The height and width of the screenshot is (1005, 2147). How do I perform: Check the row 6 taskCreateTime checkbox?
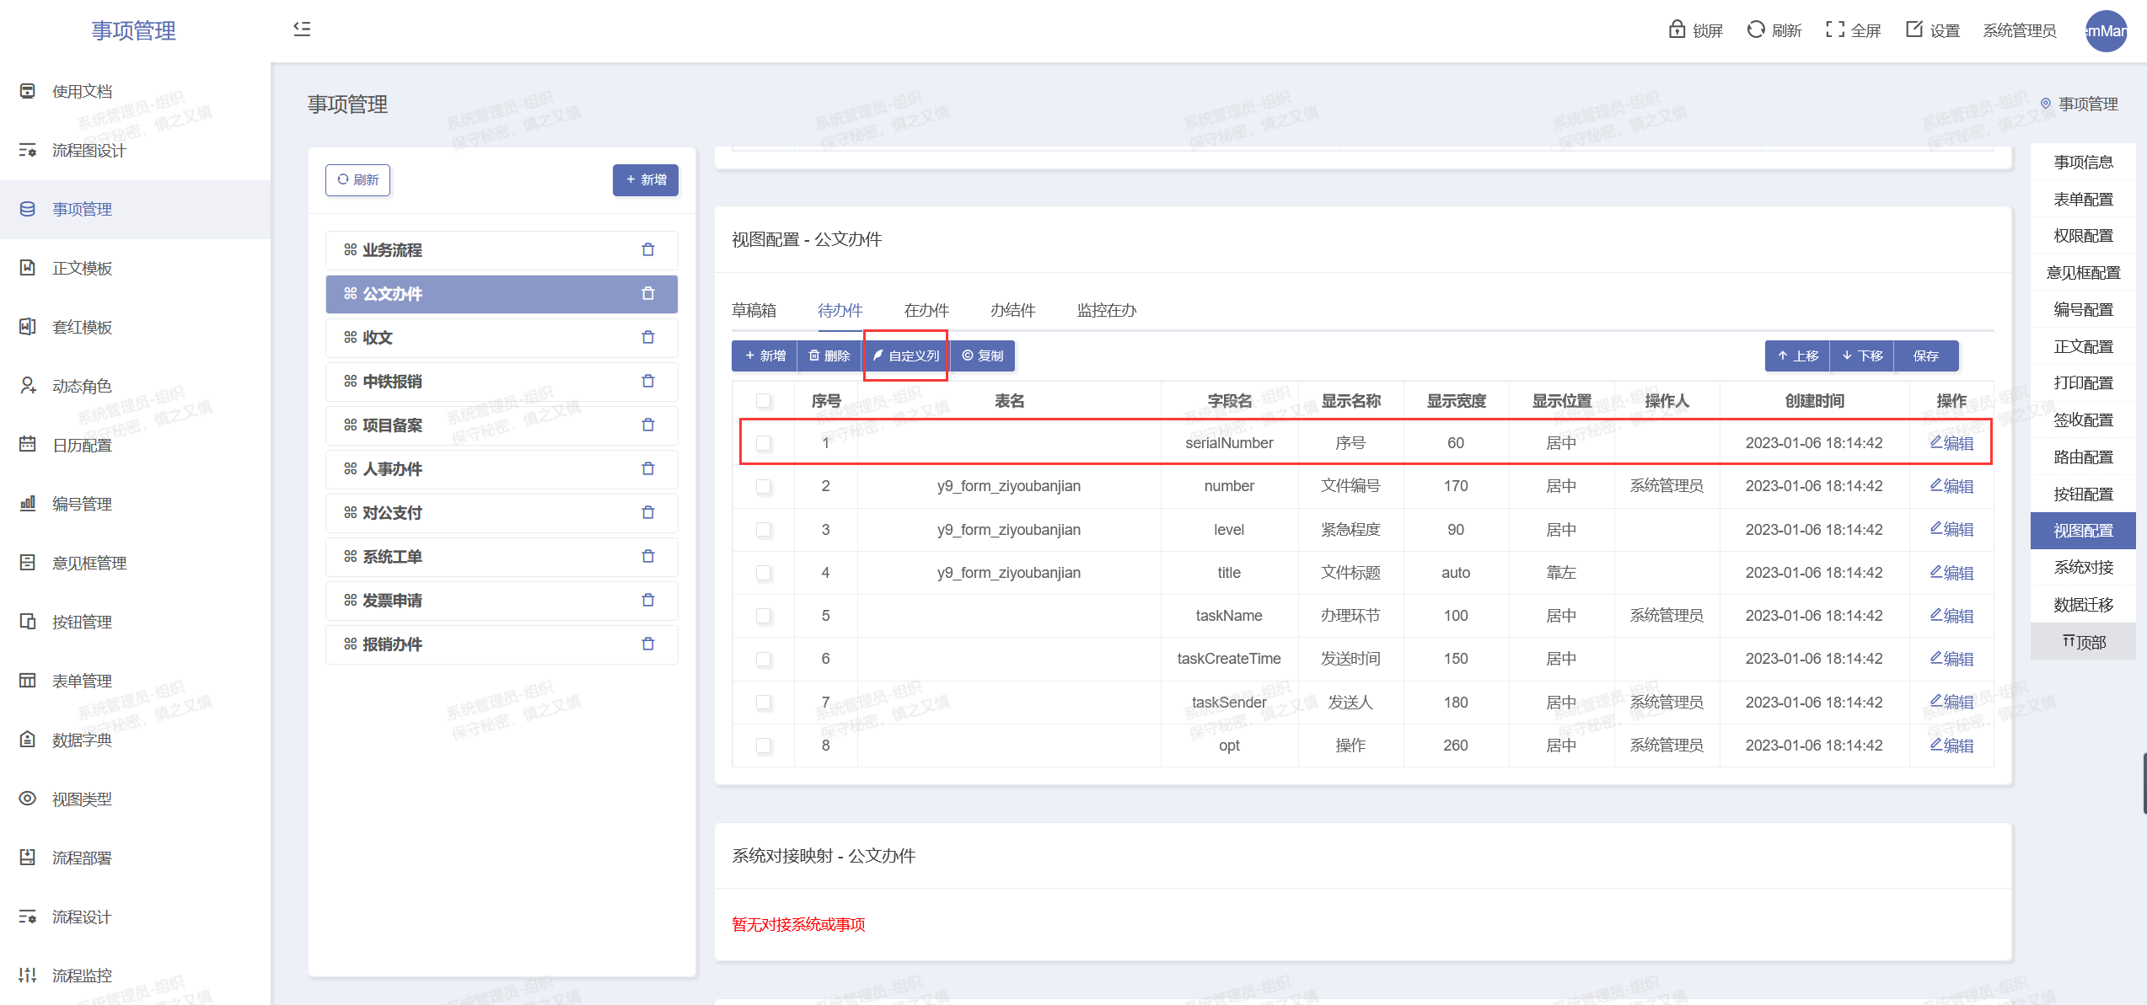[764, 659]
